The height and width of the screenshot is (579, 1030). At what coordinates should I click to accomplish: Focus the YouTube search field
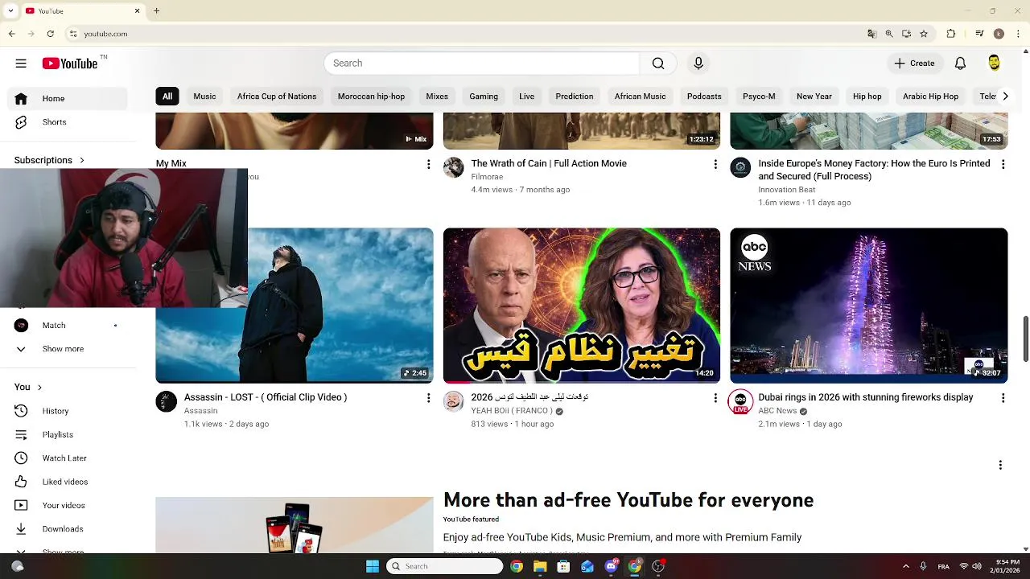click(483, 64)
